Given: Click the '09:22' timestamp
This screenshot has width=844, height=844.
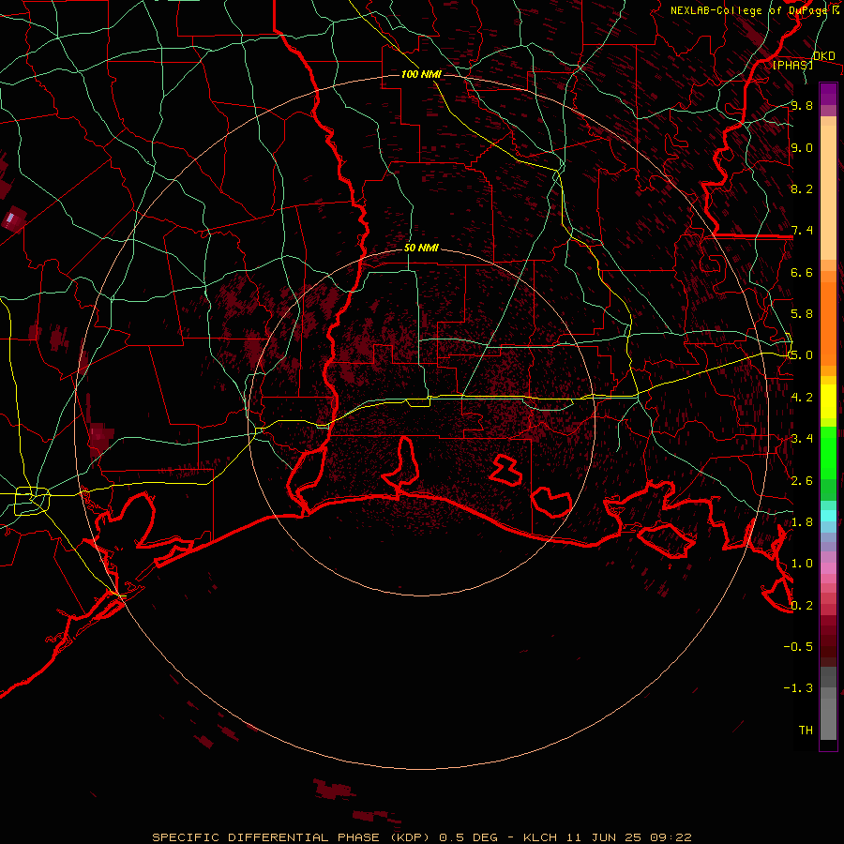Looking at the screenshot, I should click(671, 837).
